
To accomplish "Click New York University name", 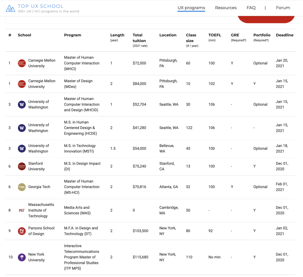I will pos(36,257).
